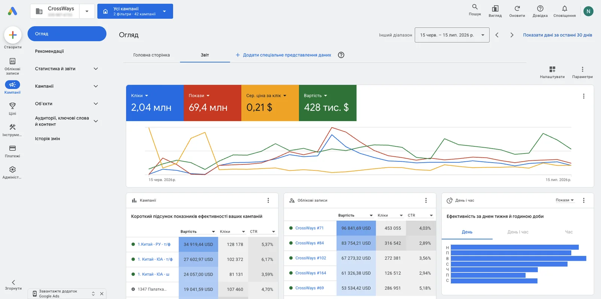This screenshot has height=299, width=601.
Task: Click Додати спеціальне представлення даних
Action: point(283,55)
